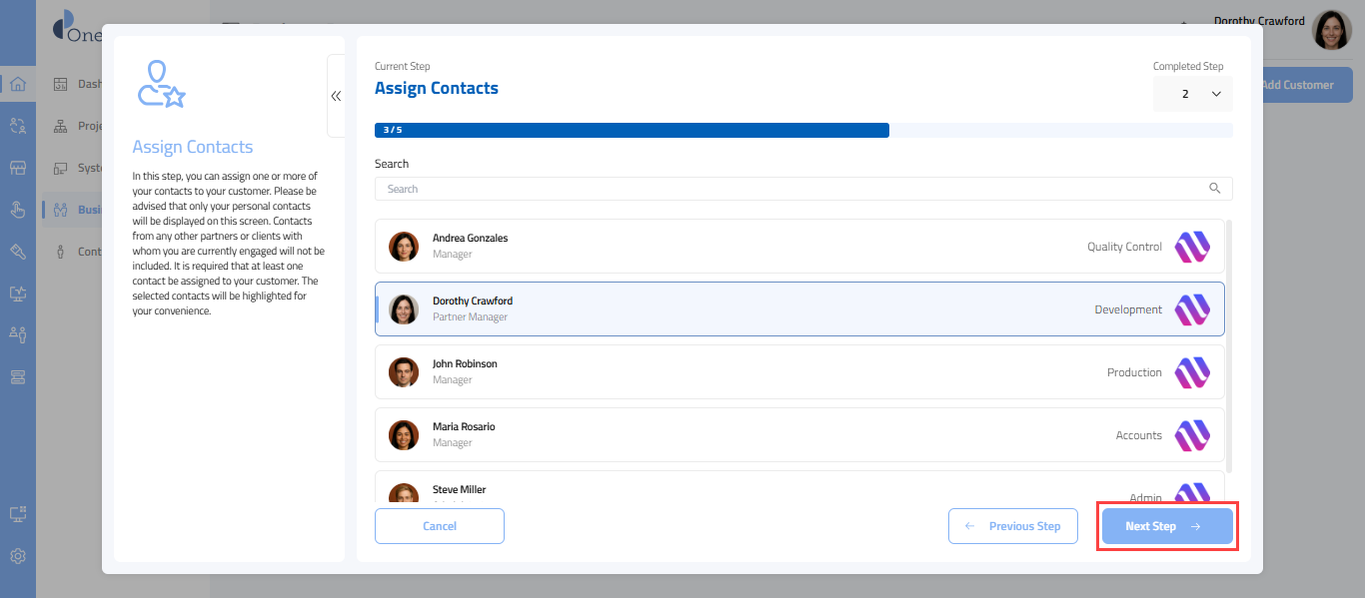This screenshot has height=598, width=1365.
Task: Click the company logo in John Robinson row
Action: coord(1191,372)
